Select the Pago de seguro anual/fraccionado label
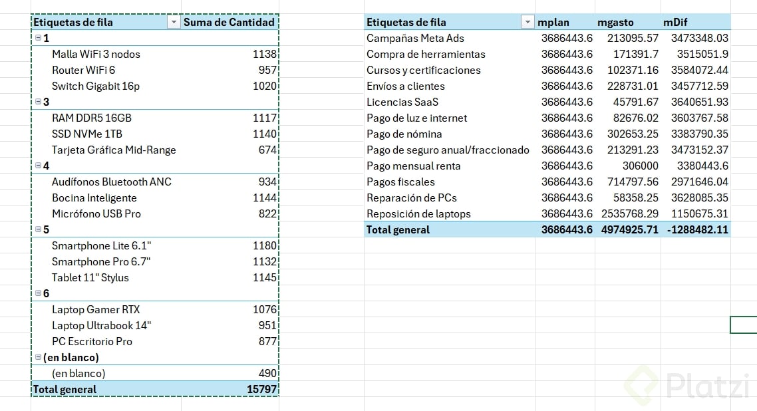Screen dimensions: 757x411 [x=448, y=150]
